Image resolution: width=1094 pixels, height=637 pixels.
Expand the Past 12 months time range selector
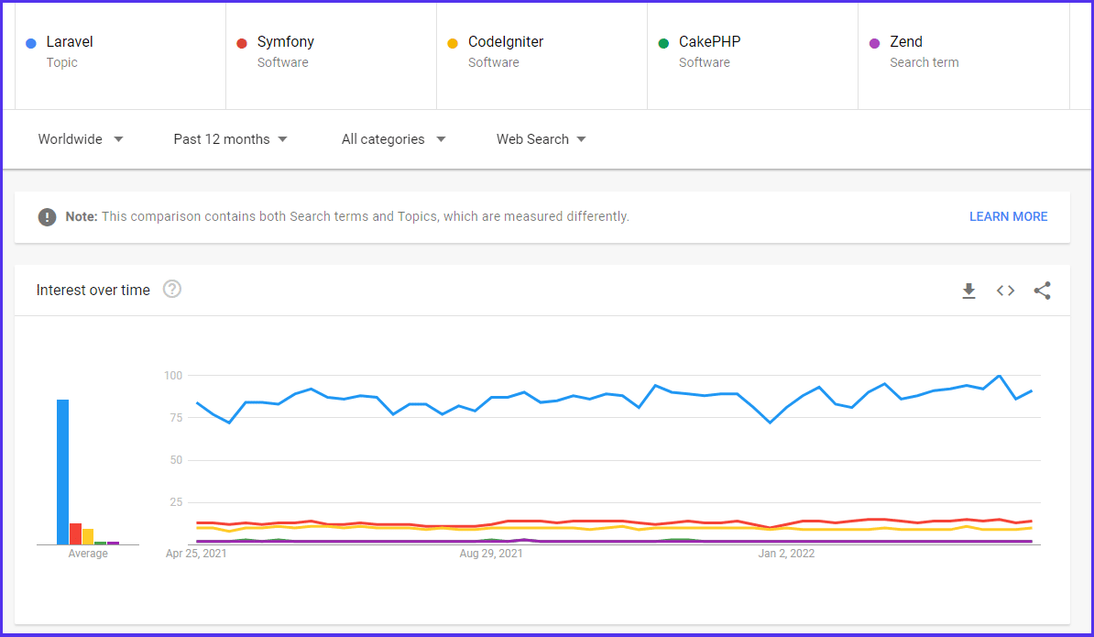230,139
